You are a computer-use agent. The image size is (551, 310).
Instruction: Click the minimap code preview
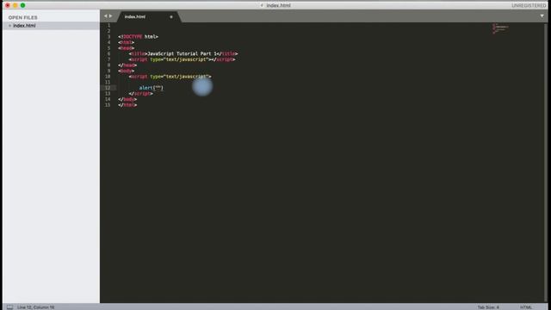click(x=500, y=28)
